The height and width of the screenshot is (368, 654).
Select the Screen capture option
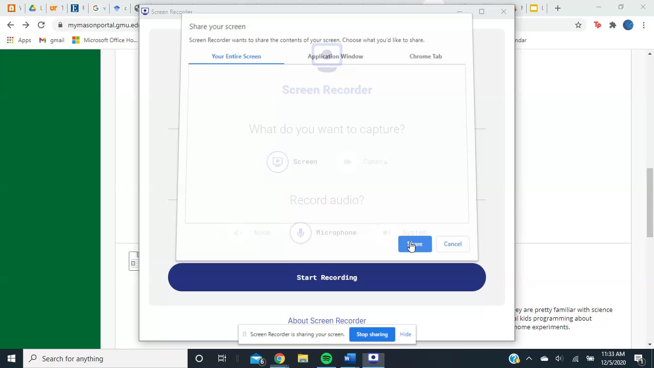coord(292,161)
